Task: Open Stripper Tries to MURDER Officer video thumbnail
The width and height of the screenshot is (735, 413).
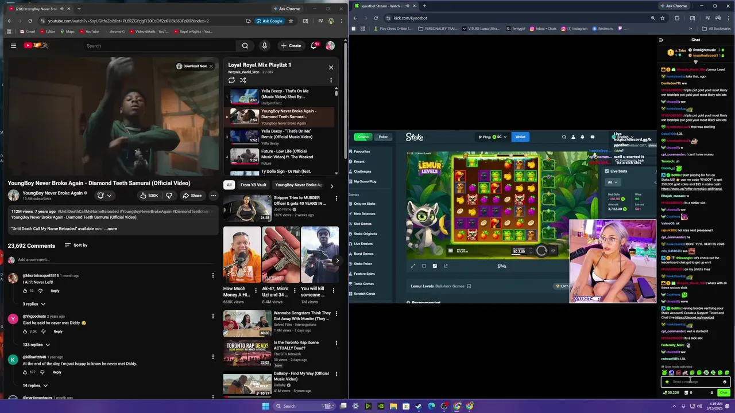Action: pyautogui.click(x=247, y=208)
